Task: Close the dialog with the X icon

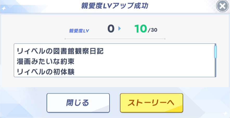Action: (222, 6)
